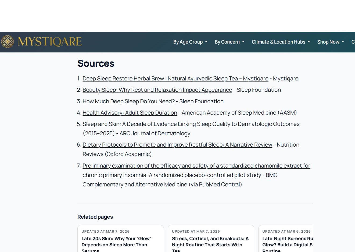Open Stress, Cortisol, and Breakouts related card
Image resolution: width=355 pixels, height=252 pixels.
click(211, 239)
